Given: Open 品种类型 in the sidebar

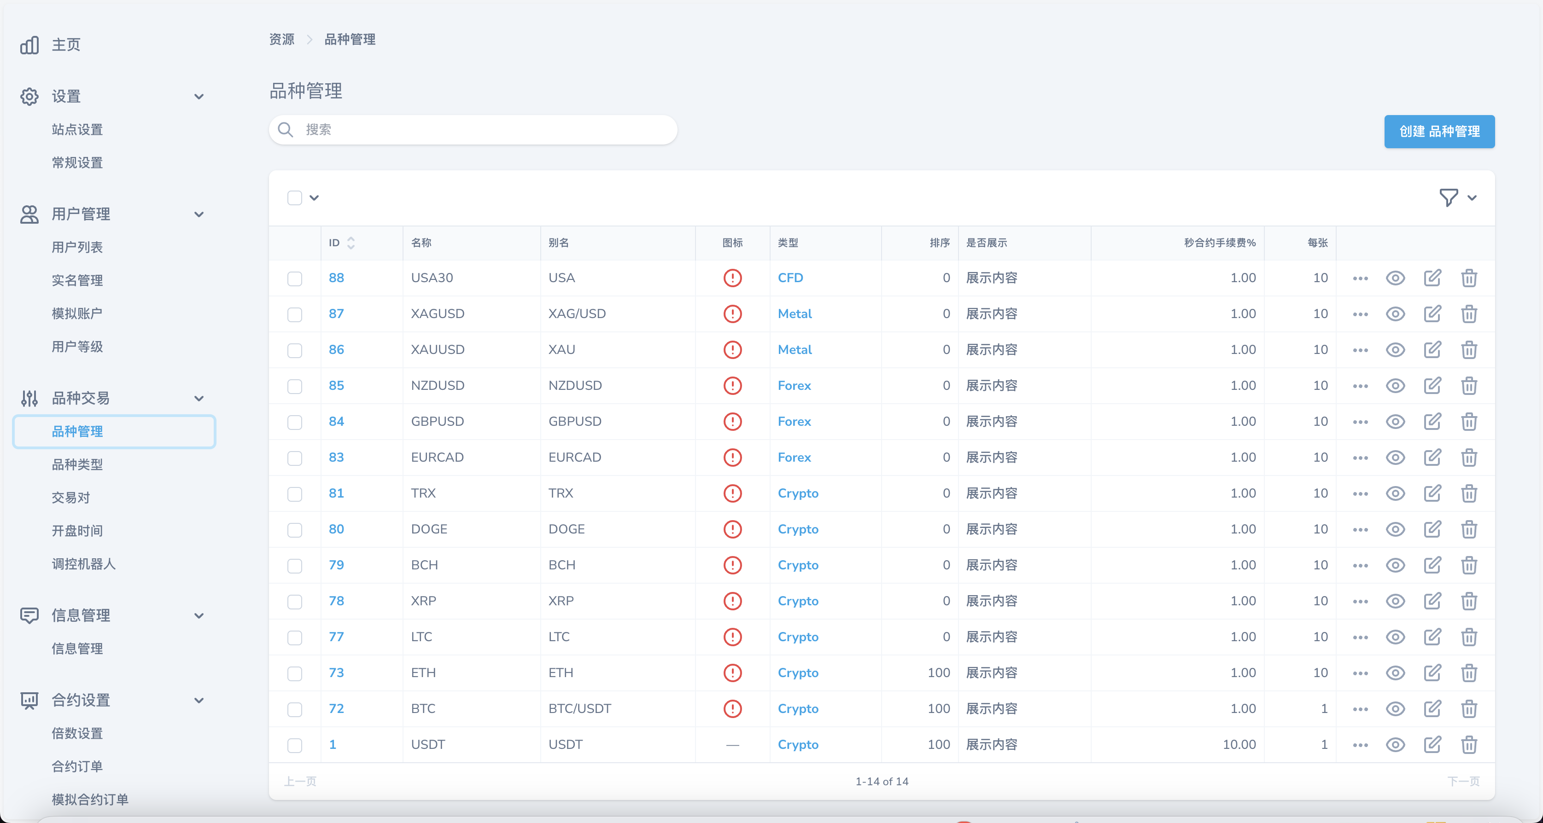Looking at the screenshot, I should tap(77, 464).
